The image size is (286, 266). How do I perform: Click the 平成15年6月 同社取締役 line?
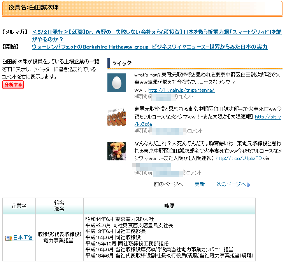(x=113, y=237)
